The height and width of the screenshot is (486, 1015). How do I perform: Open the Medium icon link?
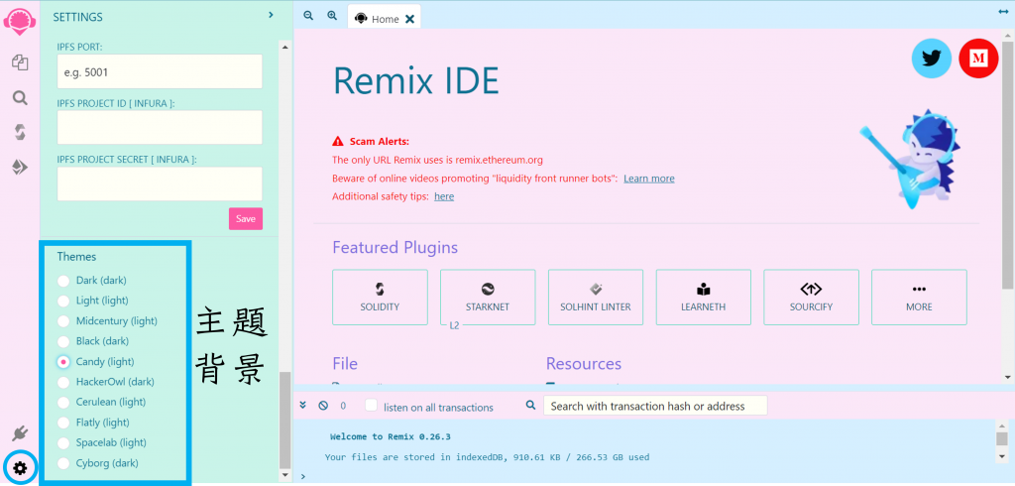point(978,59)
